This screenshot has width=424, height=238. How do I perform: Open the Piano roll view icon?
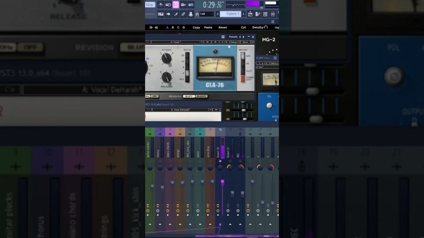(x=258, y=14)
